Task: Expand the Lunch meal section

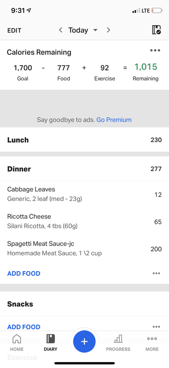Action: click(84, 140)
